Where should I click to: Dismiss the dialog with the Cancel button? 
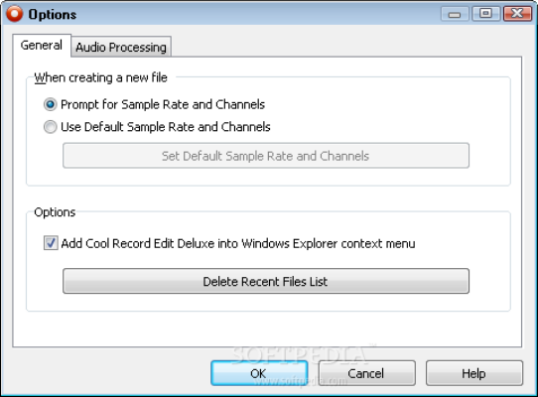coord(367,373)
